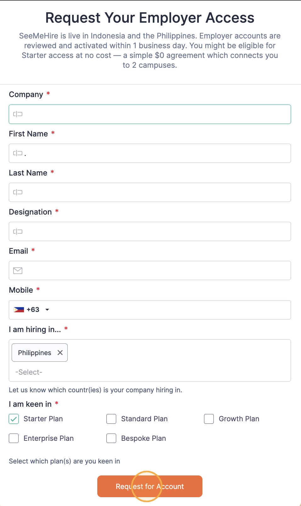
Task: Uncheck the Starter Plan checkbox
Action: click(x=14, y=419)
